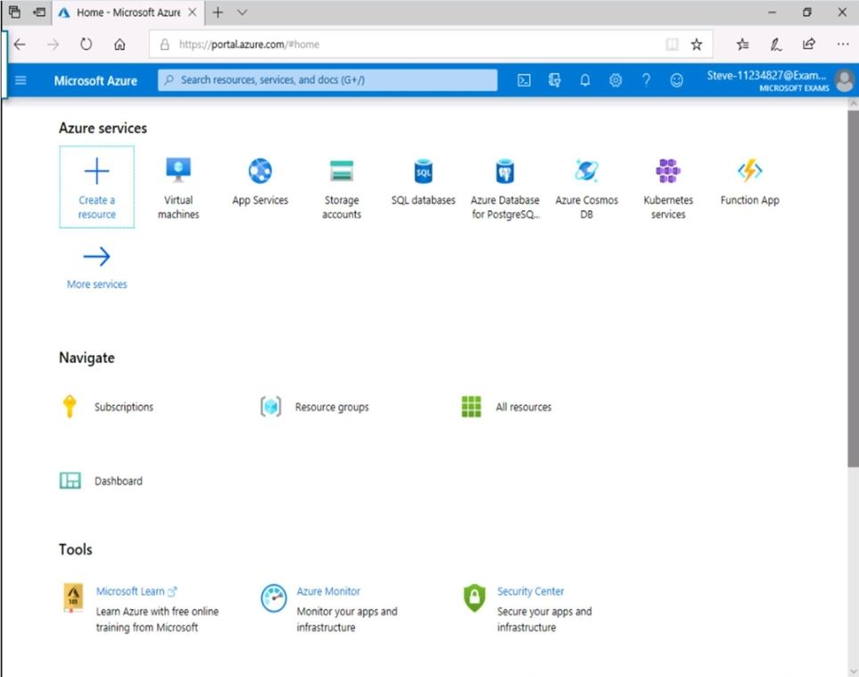This screenshot has height=677, width=859.
Task: Click Create a resource button
Action: 96,187
